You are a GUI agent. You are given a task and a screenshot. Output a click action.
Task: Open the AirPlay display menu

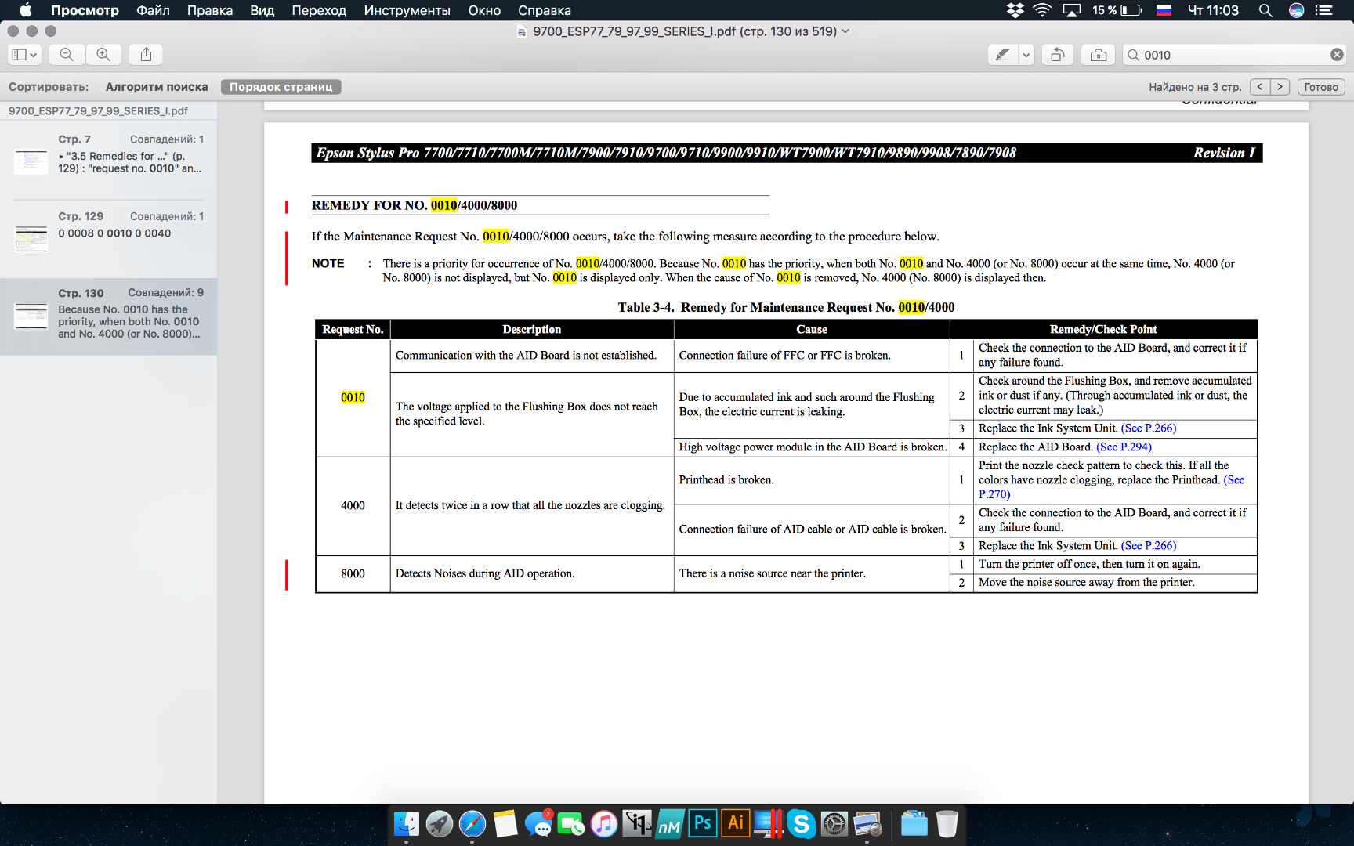[x=1071, y=10]
